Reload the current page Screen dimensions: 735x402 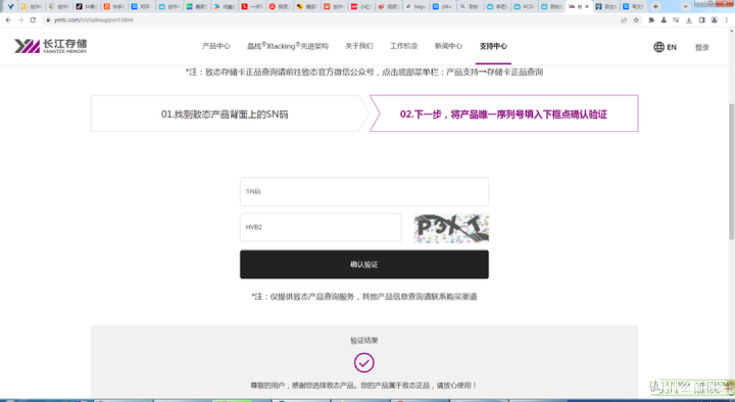(x=33, y=20)
